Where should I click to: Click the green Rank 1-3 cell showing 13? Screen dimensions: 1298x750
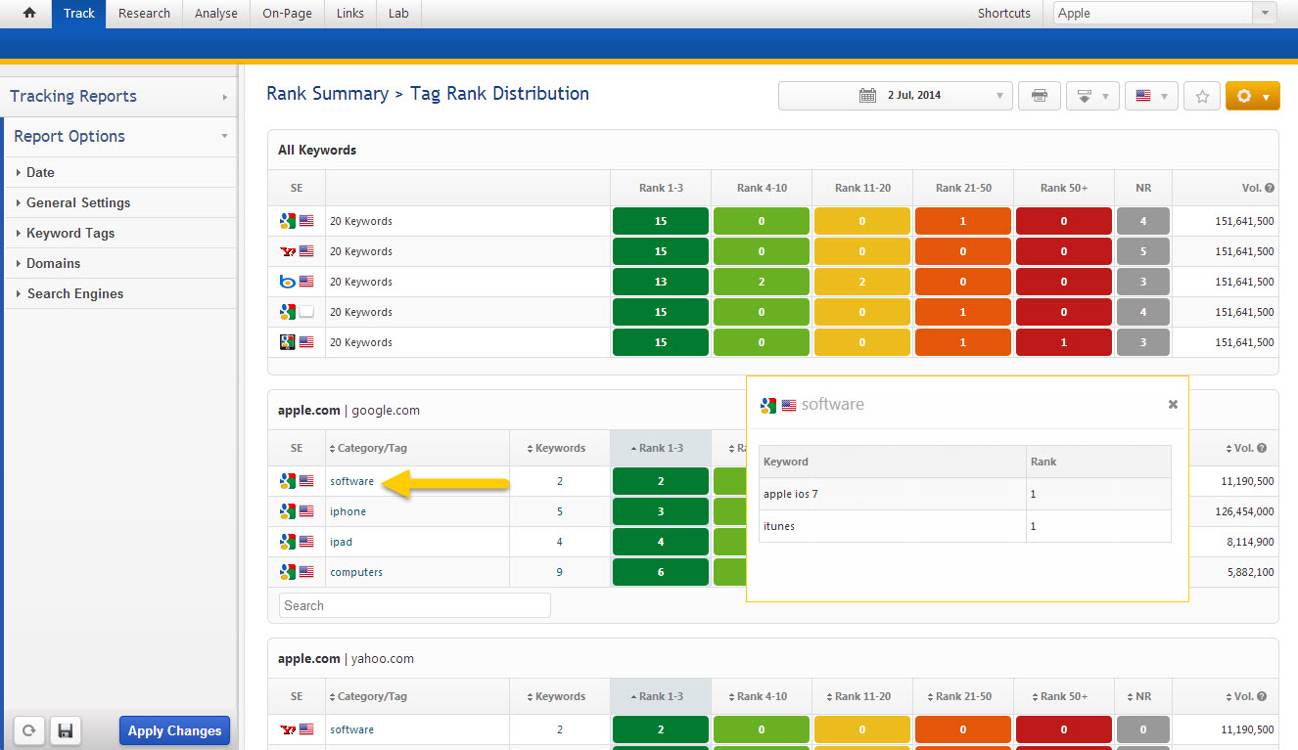(660, 282)
